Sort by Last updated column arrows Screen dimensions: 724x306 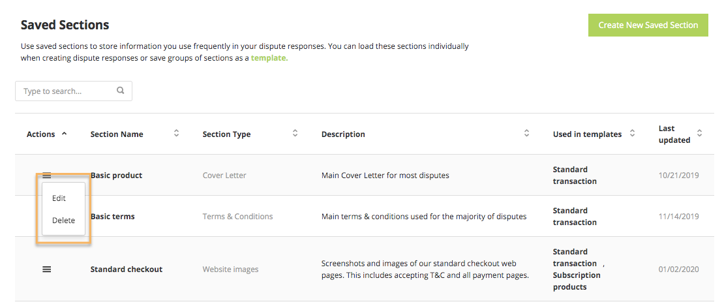click(699, 134)
